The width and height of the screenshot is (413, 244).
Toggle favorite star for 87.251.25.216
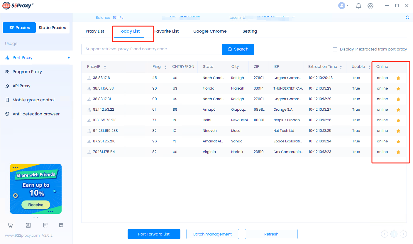pyautogui.click(x=398, y=142)
